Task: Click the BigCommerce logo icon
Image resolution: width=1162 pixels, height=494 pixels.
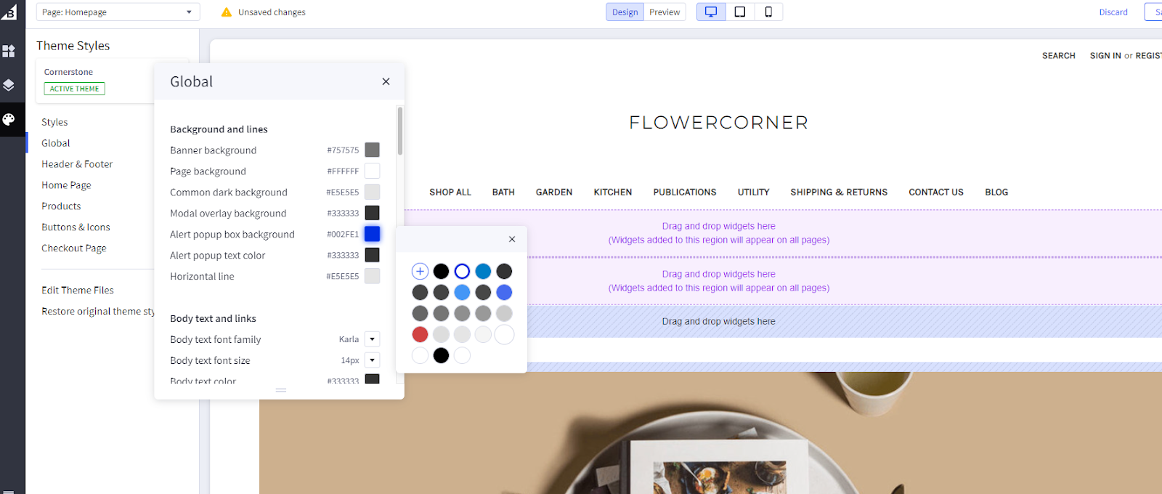Action: 9,11
